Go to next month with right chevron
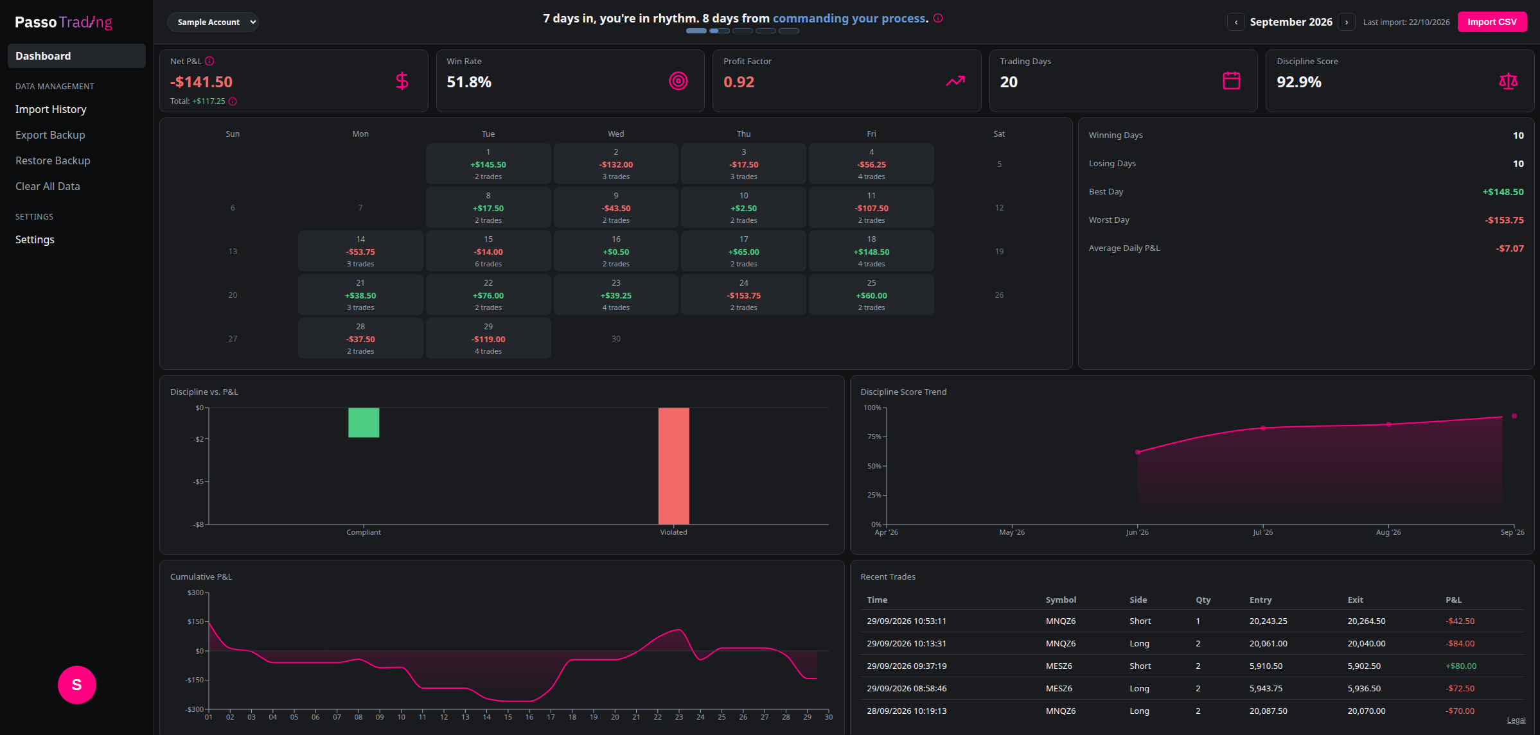Viewport: 1540px width, 735px height. 1347,22
